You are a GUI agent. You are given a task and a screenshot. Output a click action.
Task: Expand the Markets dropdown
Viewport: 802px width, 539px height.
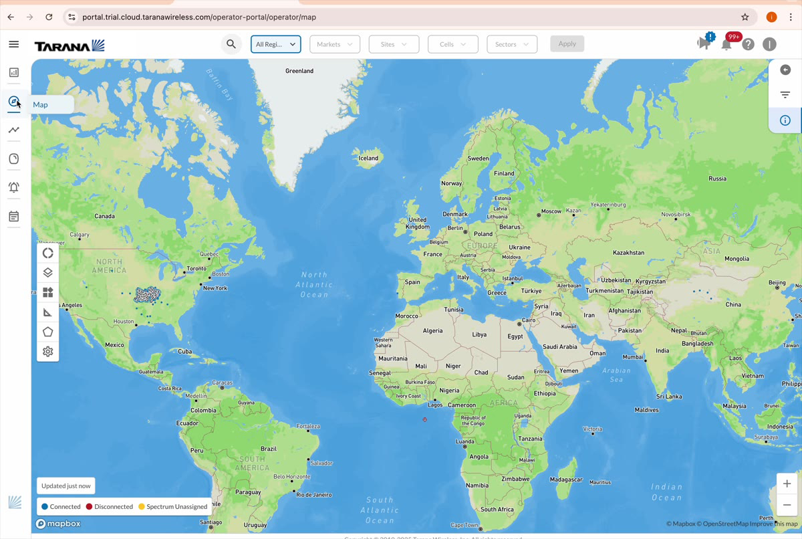[x=335, y=43]
